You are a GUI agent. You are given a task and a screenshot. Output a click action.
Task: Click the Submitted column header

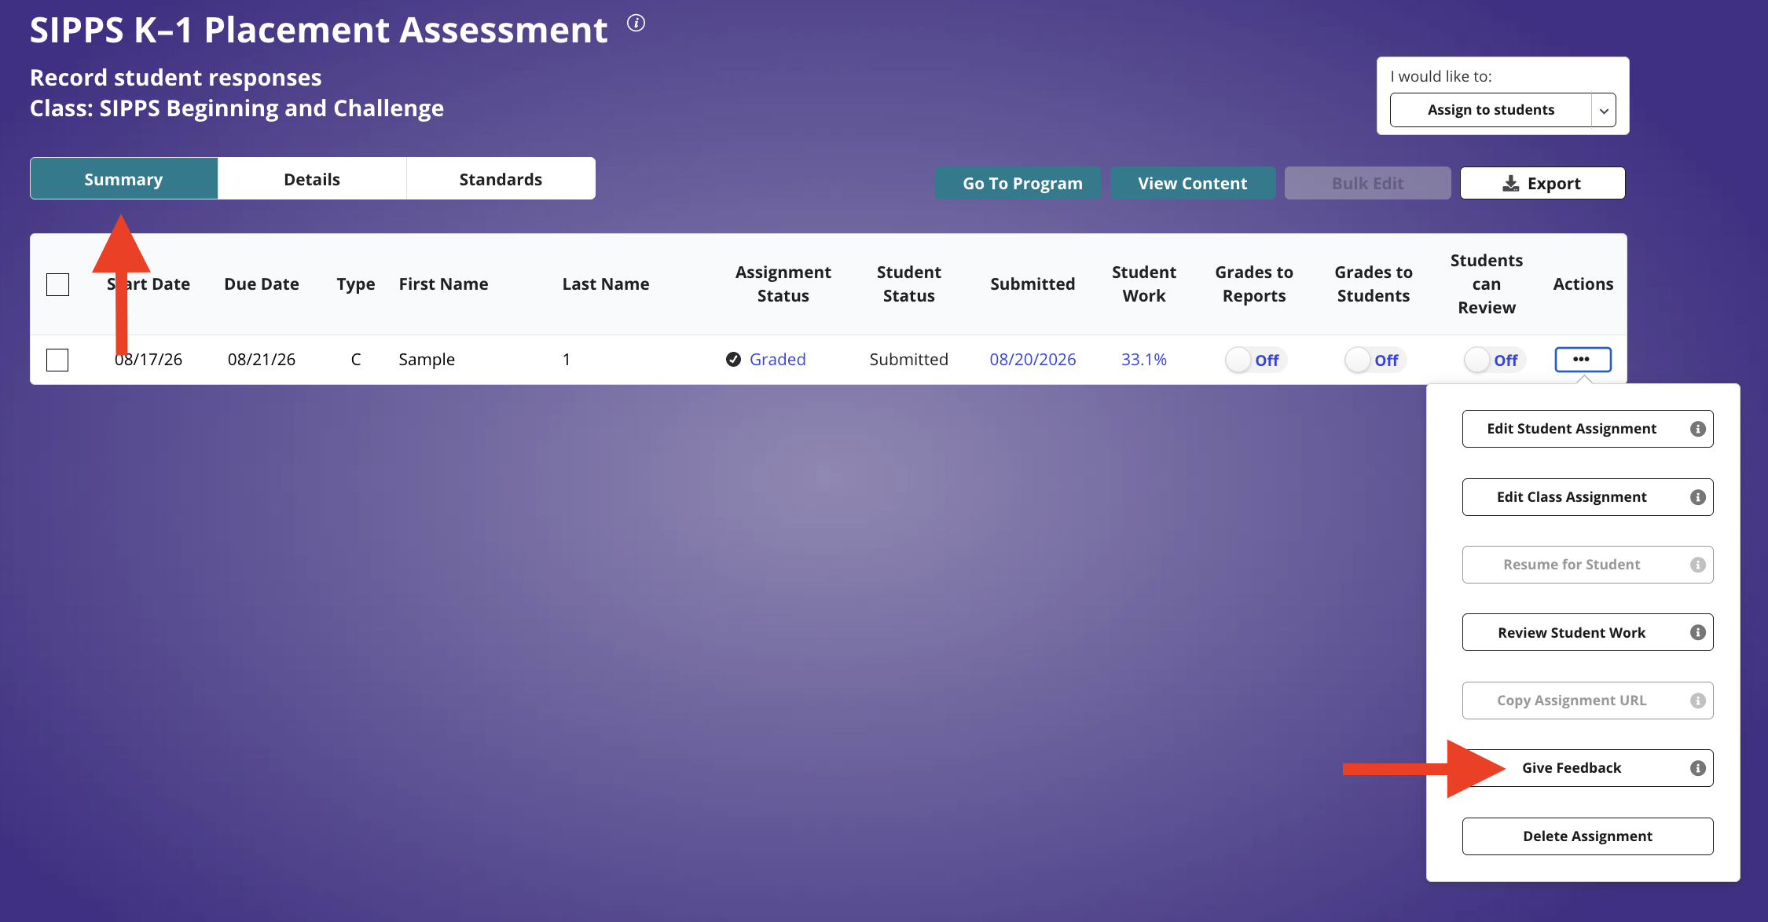(x=1033, y=284)
